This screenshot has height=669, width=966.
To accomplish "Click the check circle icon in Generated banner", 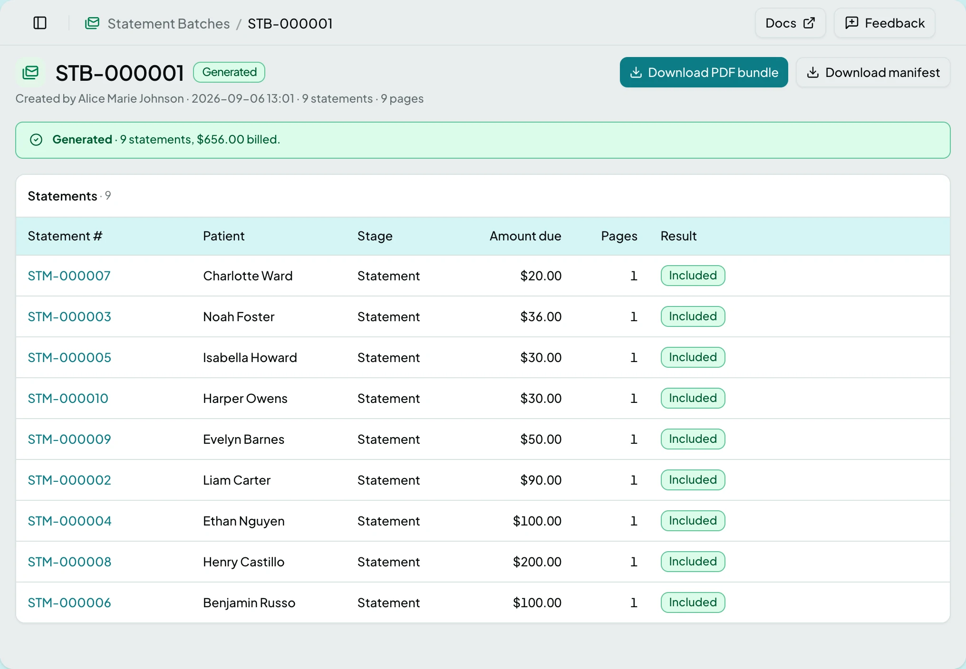I will click(36, 140).
